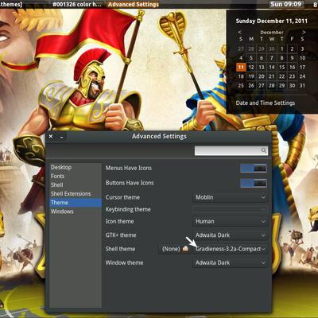Click the Buttons Have Icons label
Screen dimensions: 318x318
pos(130,183)
